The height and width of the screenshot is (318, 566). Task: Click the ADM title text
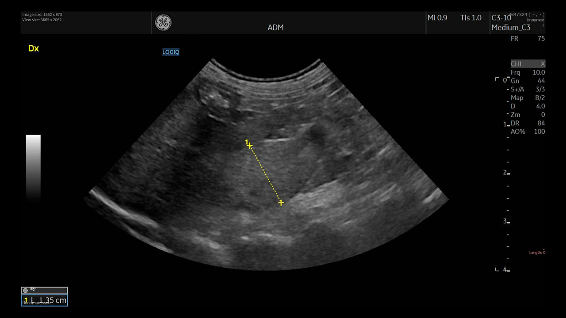275,27
